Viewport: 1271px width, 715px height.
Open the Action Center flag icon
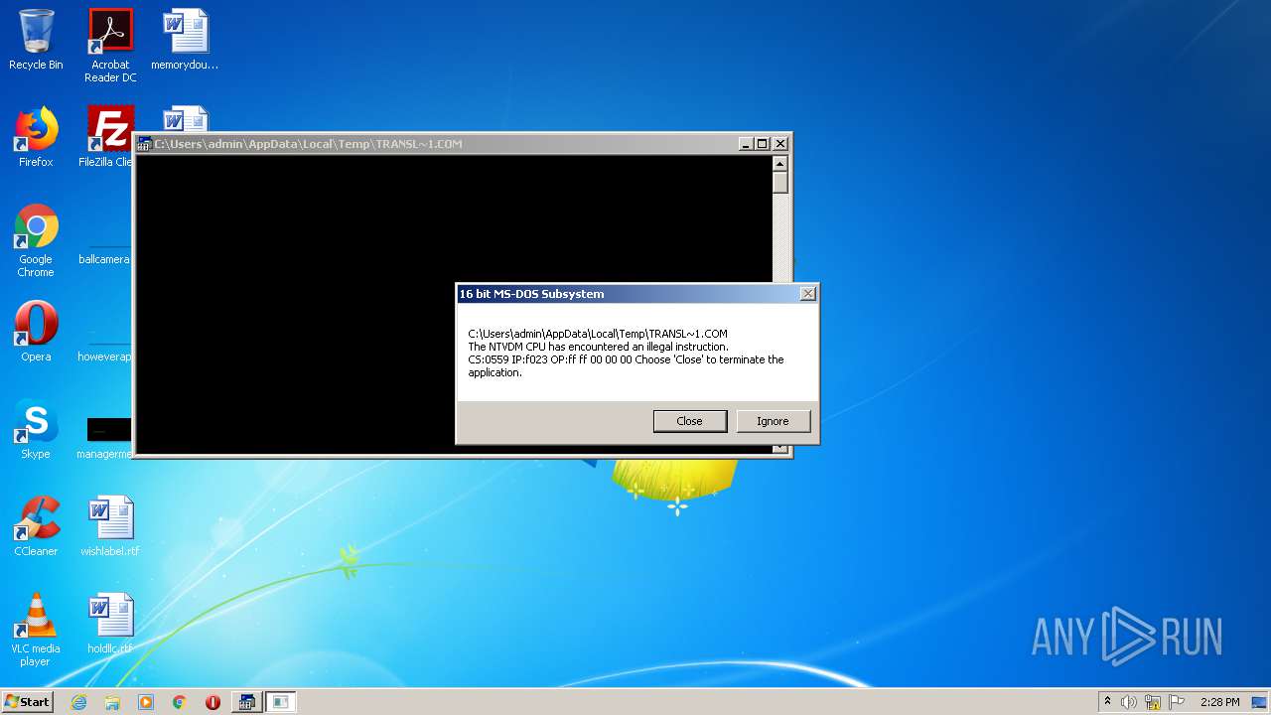pyautogui.click(x=1177, y=702)
